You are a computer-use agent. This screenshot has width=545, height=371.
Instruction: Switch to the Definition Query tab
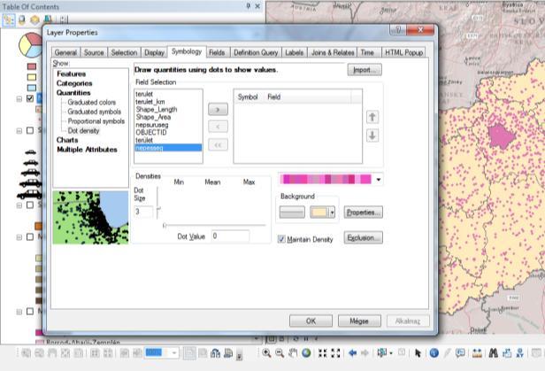click(x=256, y=52)
